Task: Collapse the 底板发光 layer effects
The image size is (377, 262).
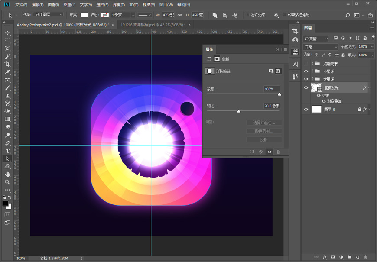Action: point(370,88)
